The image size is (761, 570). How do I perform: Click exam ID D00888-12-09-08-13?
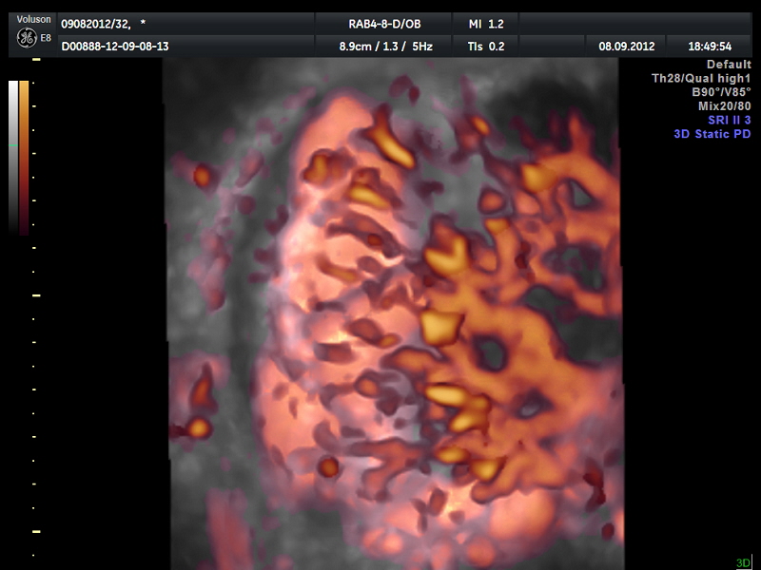[x=115, y=47]
